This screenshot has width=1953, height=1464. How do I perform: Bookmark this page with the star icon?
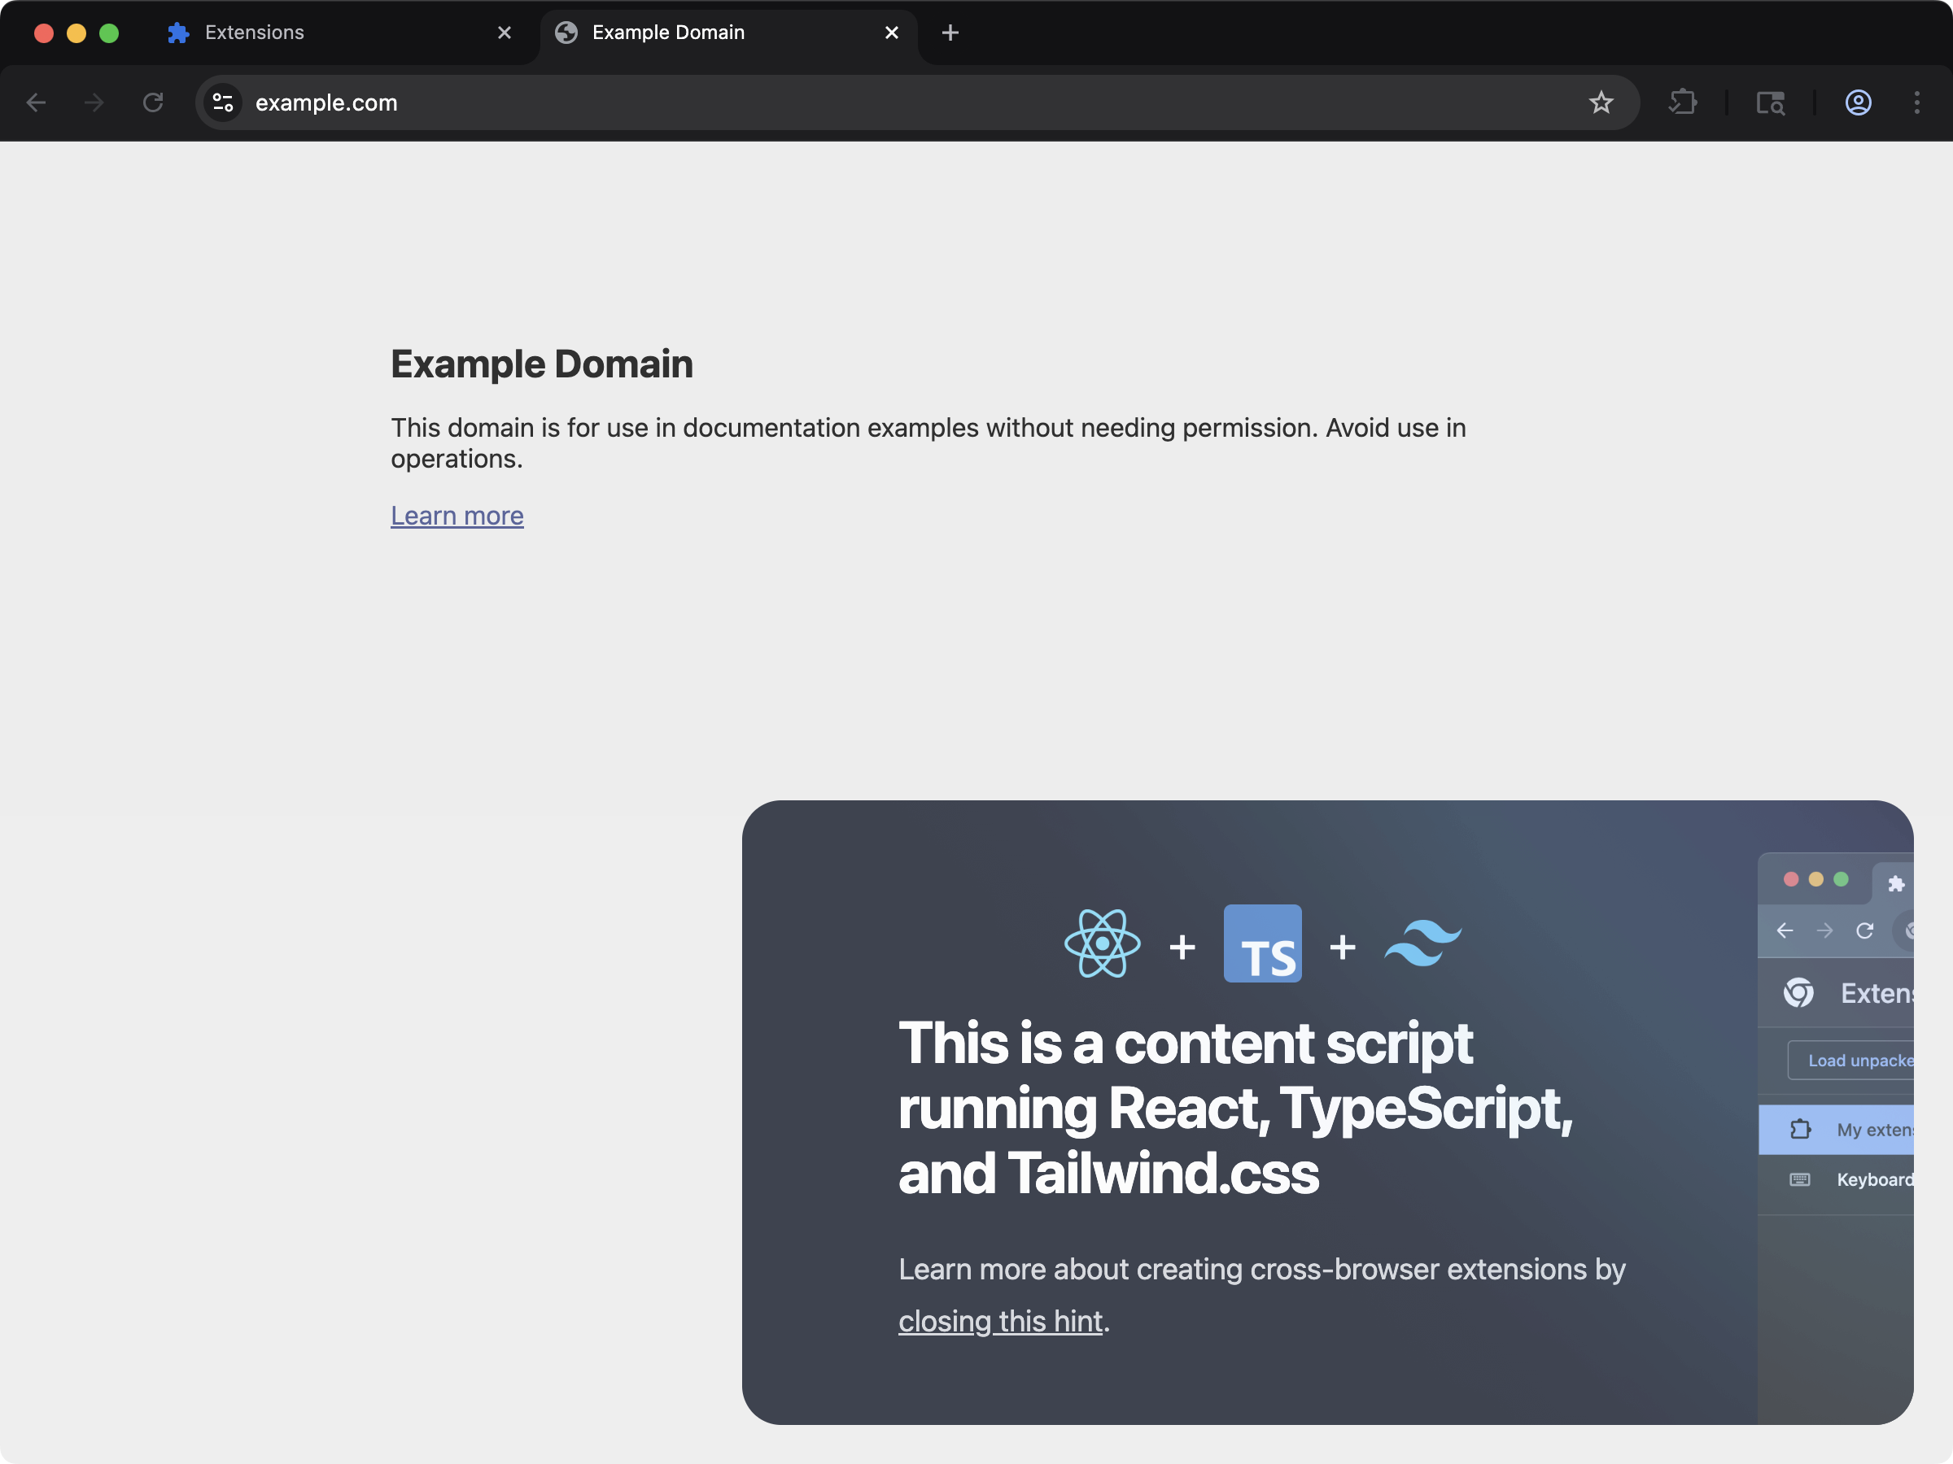click(x=1601, y=102)
